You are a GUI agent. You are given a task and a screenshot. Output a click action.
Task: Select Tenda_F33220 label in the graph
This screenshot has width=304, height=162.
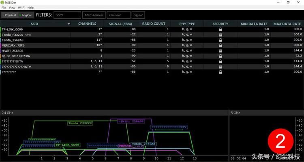click(x=80, y=123)
